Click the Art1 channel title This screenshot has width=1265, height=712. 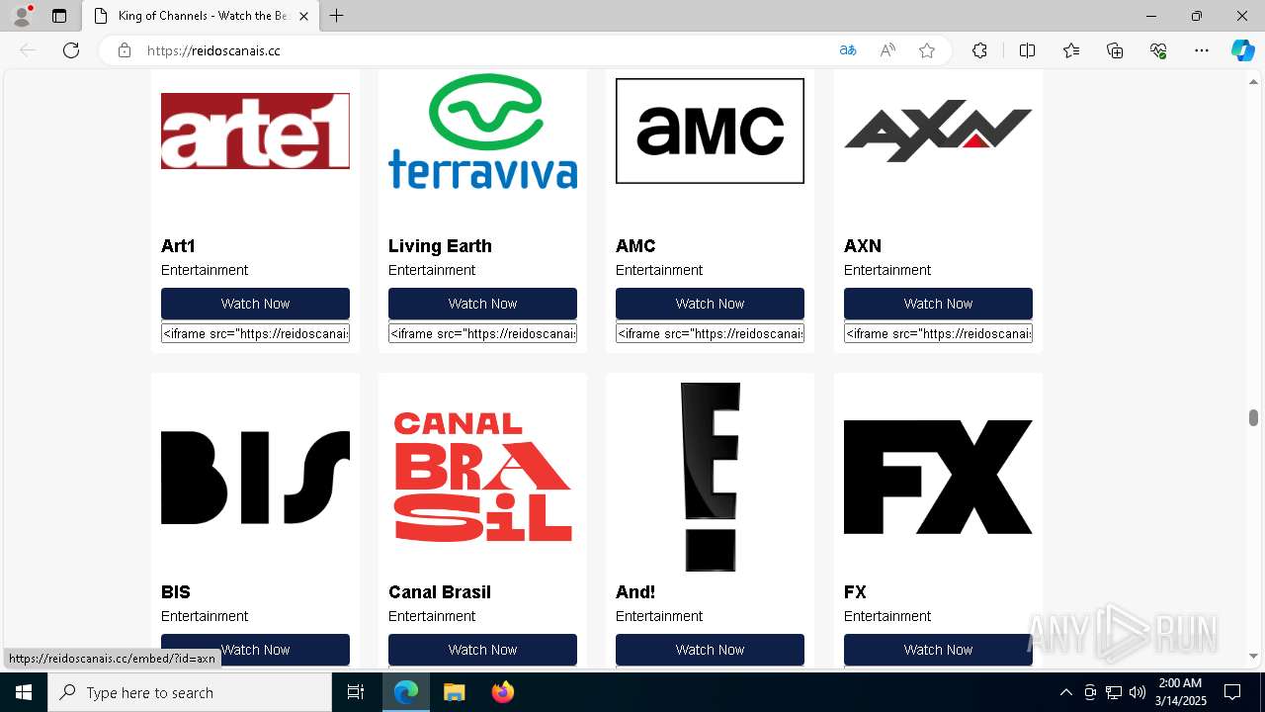tap(178, 246)
